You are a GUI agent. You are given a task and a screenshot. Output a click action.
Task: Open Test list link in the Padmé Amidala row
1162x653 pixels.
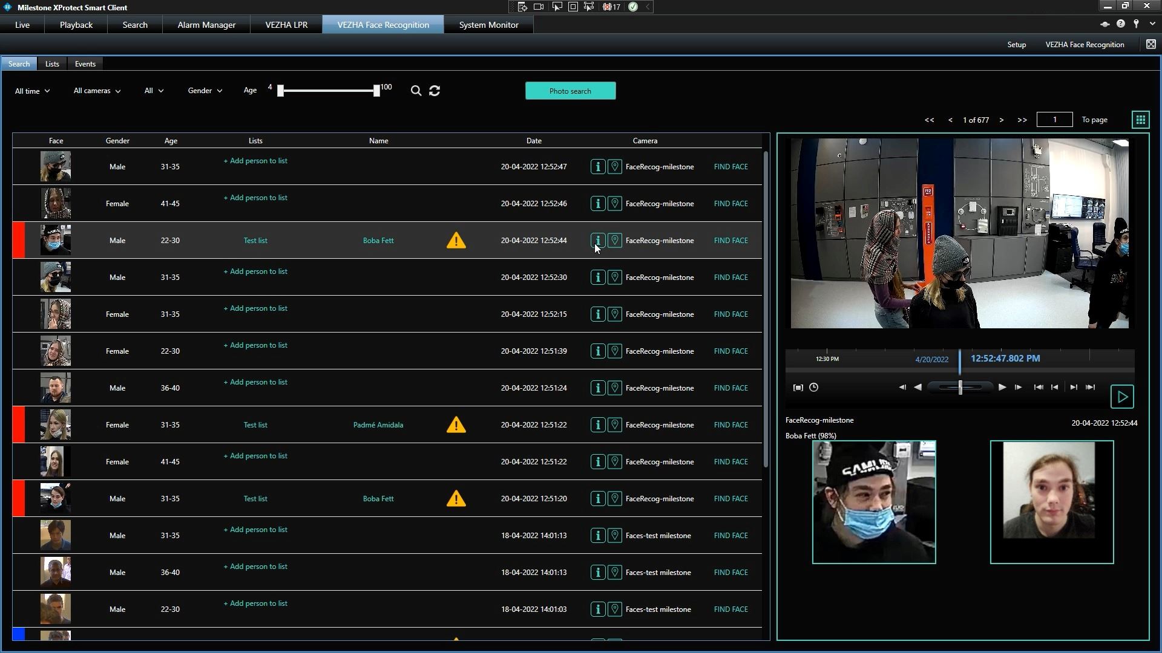click(255, 425)
